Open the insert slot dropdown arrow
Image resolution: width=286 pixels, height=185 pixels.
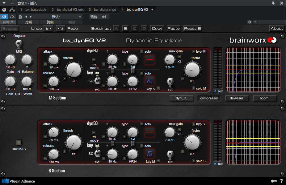[x=152, y=10]
